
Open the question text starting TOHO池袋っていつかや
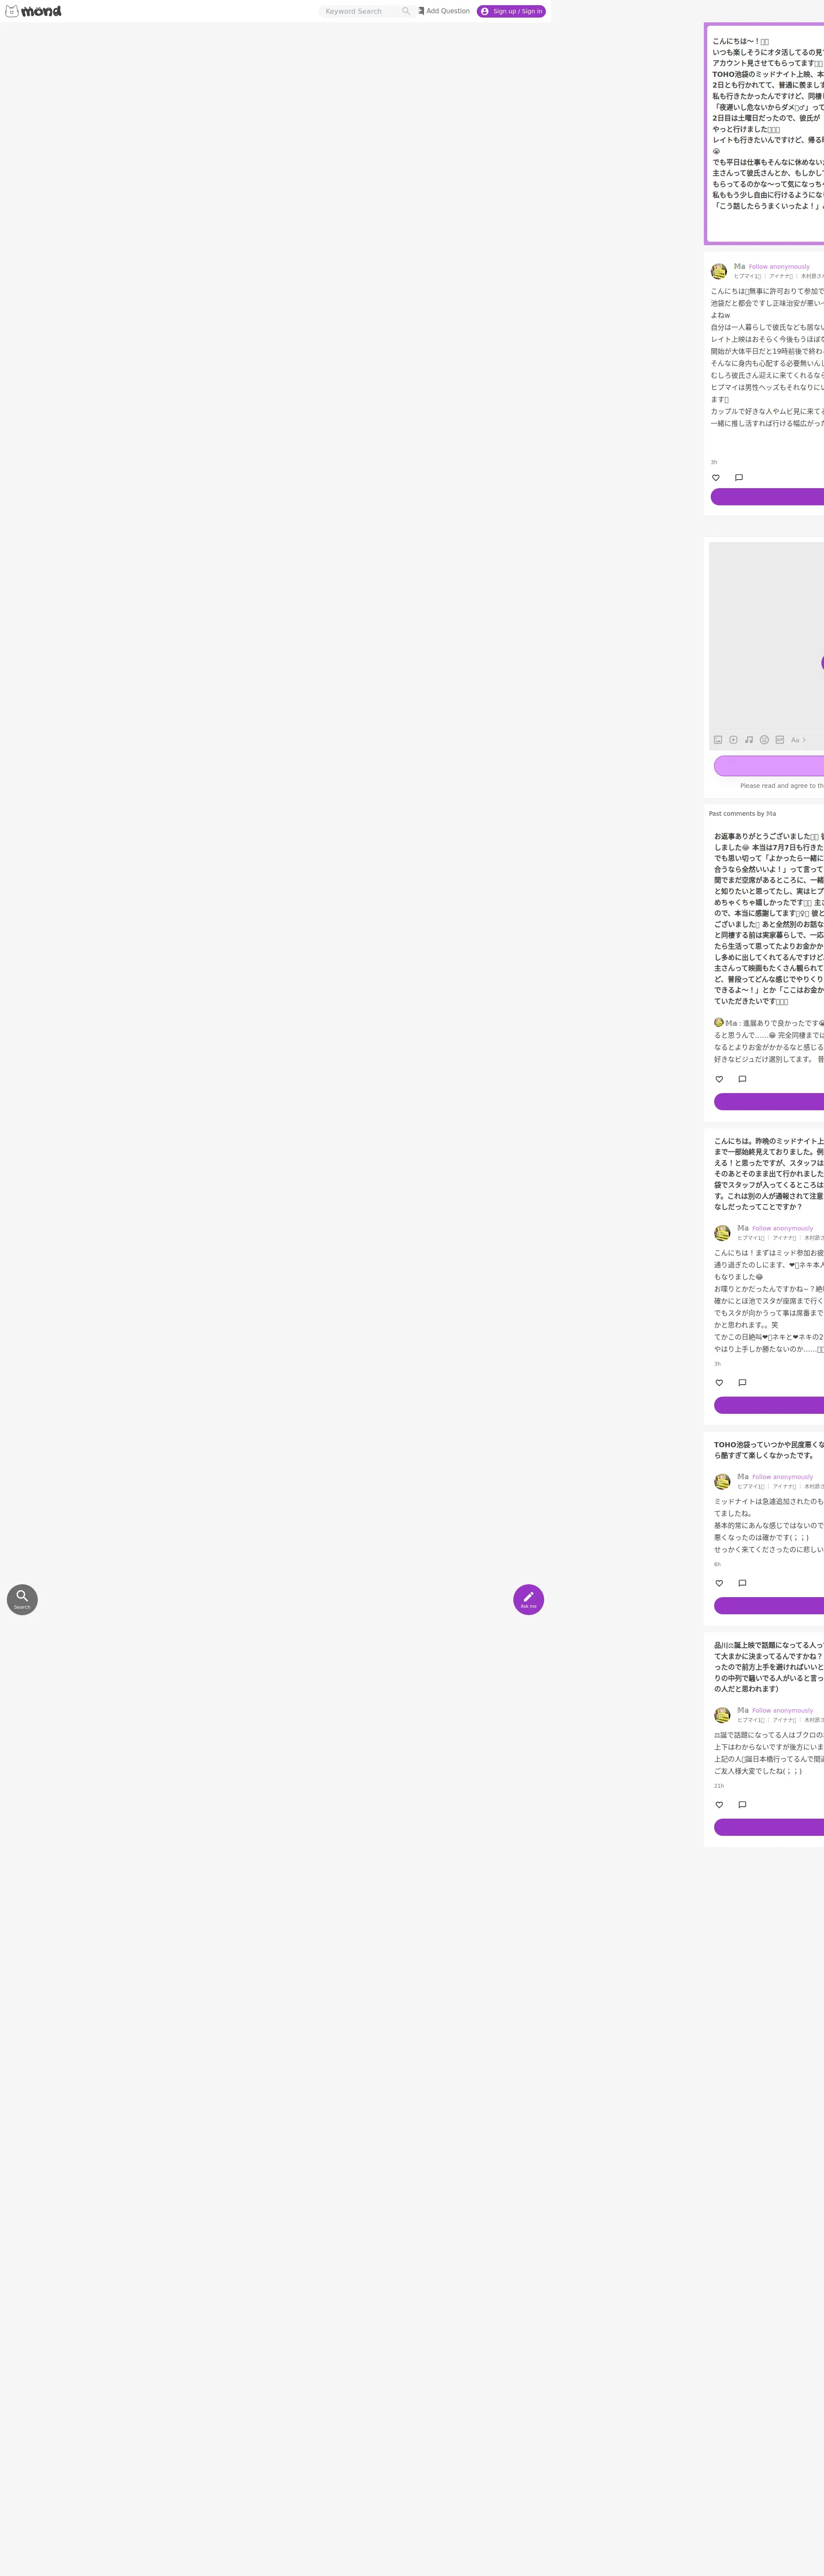coord(769,1450)
